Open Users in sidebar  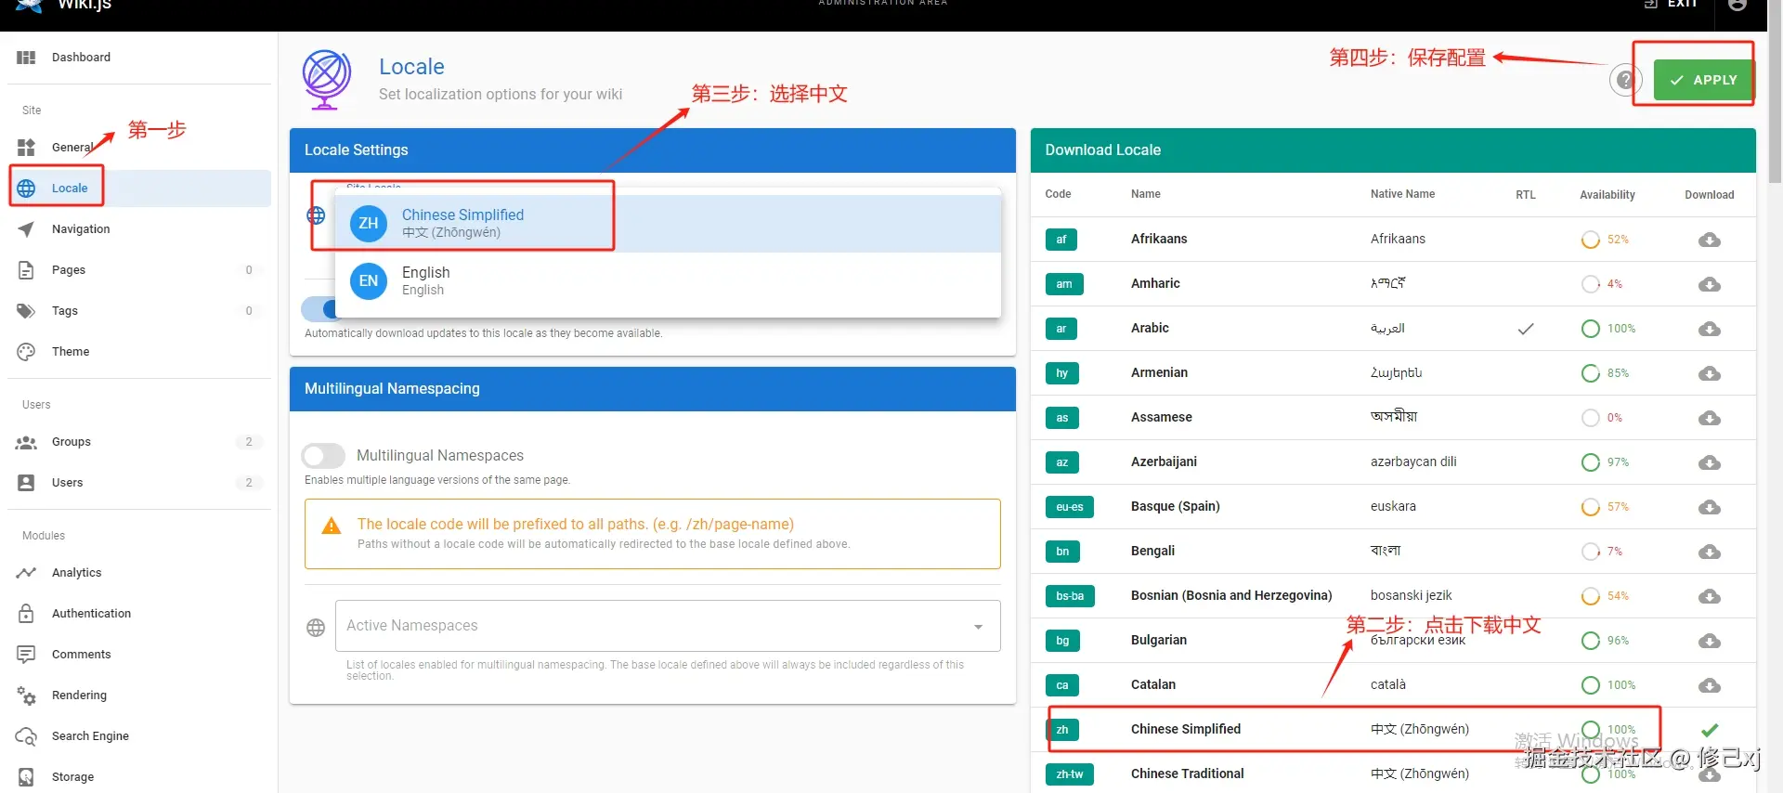click(x=139, y=483)
